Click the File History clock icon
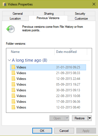 [10, 29]
